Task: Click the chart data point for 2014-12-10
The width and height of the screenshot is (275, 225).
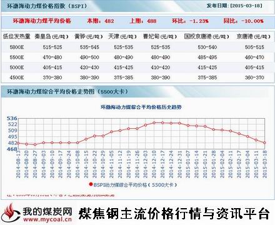Action: pos(154,123)
